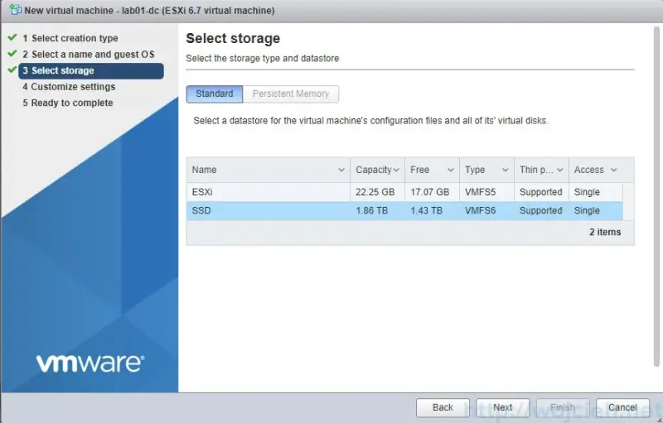
Task: Cancel the new virtual machine wizard
Action: (x=622, y=407)
